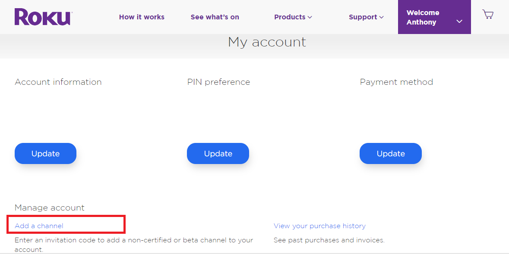
Task: Click the chevron beside Support
Action: click(381, 18)
